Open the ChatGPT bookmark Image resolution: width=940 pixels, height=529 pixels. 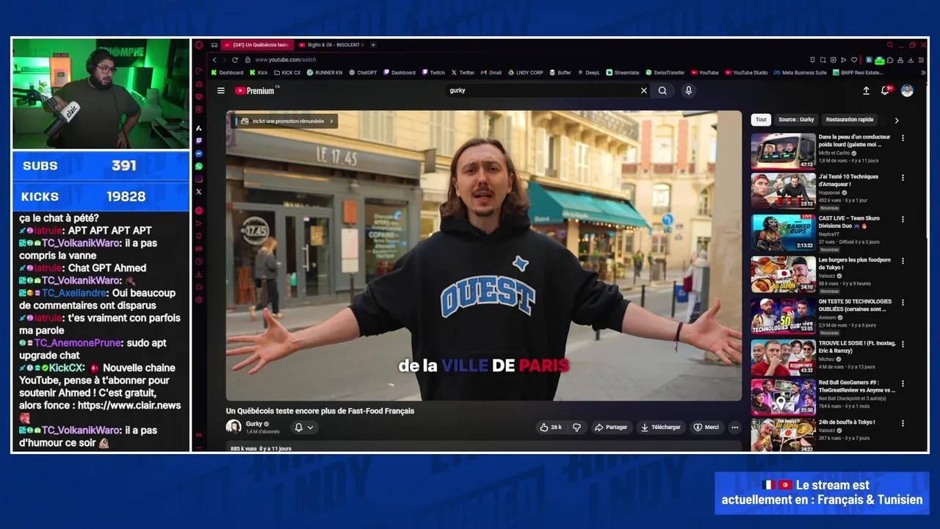[x=363, y=73]
